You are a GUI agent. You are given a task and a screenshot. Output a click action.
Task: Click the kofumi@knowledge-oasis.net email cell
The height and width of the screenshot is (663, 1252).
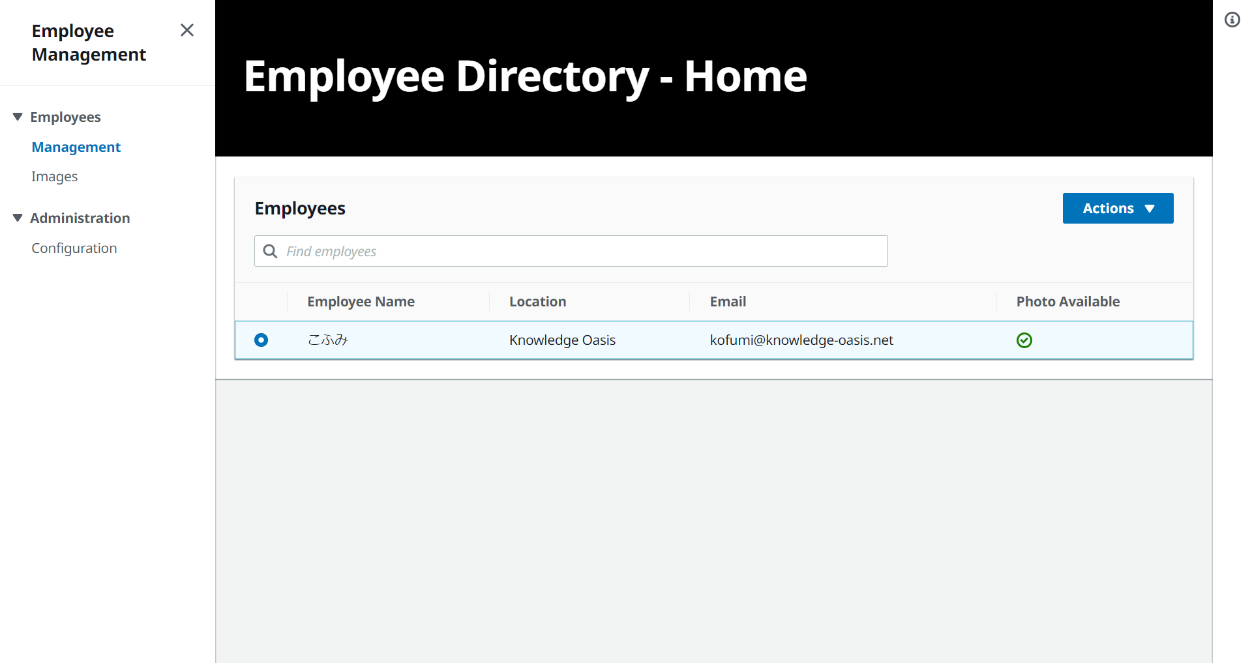(x=801, y=340)
